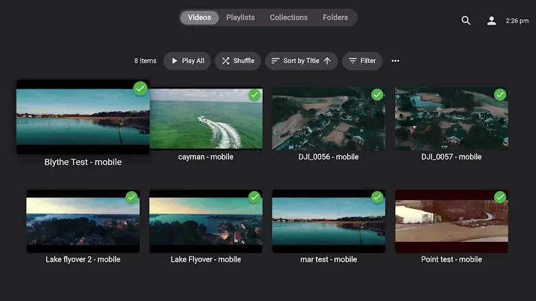Switch to the Collections tab
The width and height of the screenshot is (536, 301).
point(288,18)
